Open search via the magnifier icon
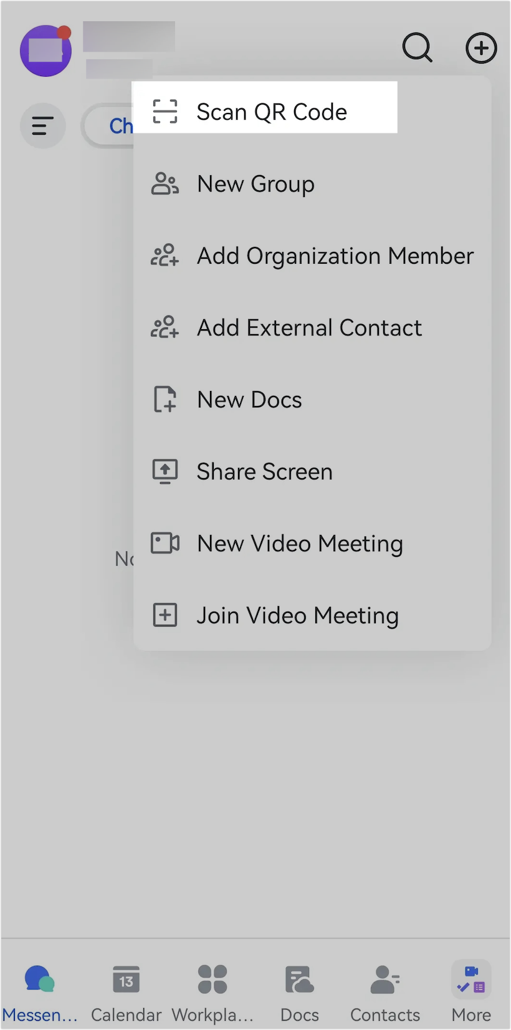Image resolution: width=511 pixels, height=1030 pixels. 417,48
